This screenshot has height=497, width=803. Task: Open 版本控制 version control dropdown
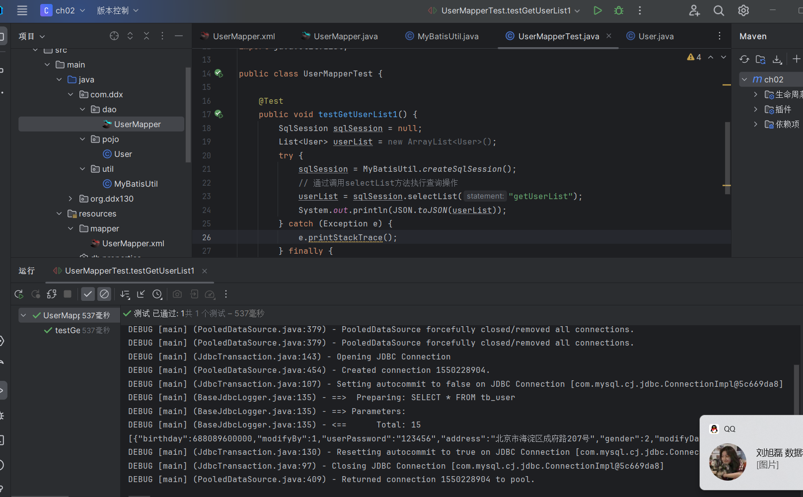[x=118, y=10]
